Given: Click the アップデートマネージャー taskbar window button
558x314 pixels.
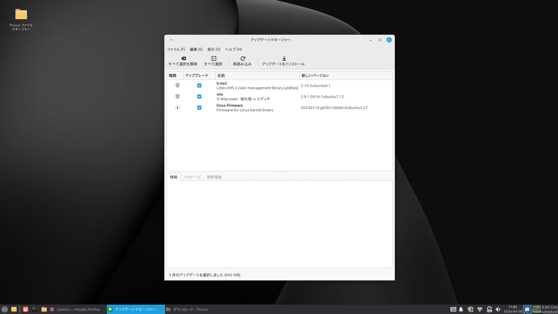Looking at the screenshot, I should [136, 309].
